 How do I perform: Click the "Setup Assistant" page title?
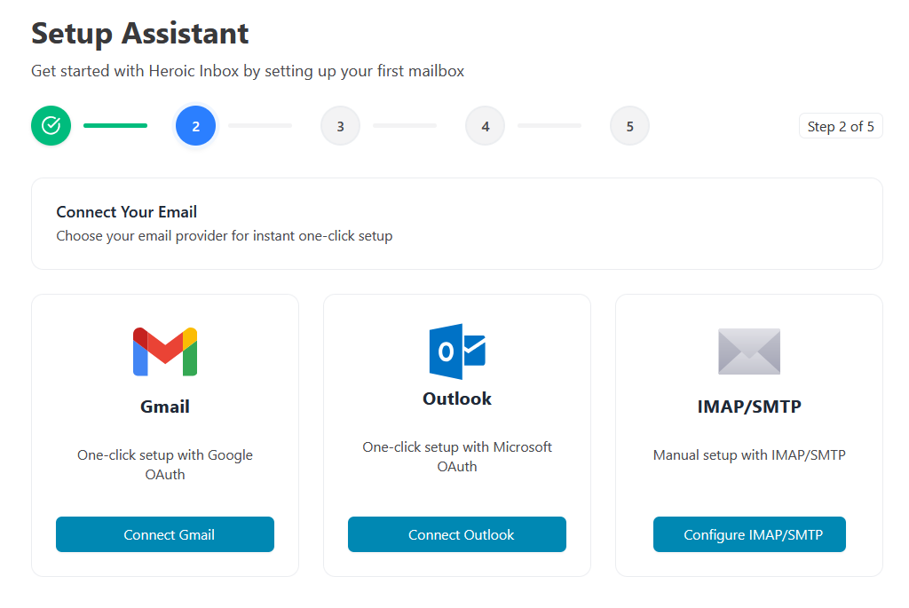140,34
